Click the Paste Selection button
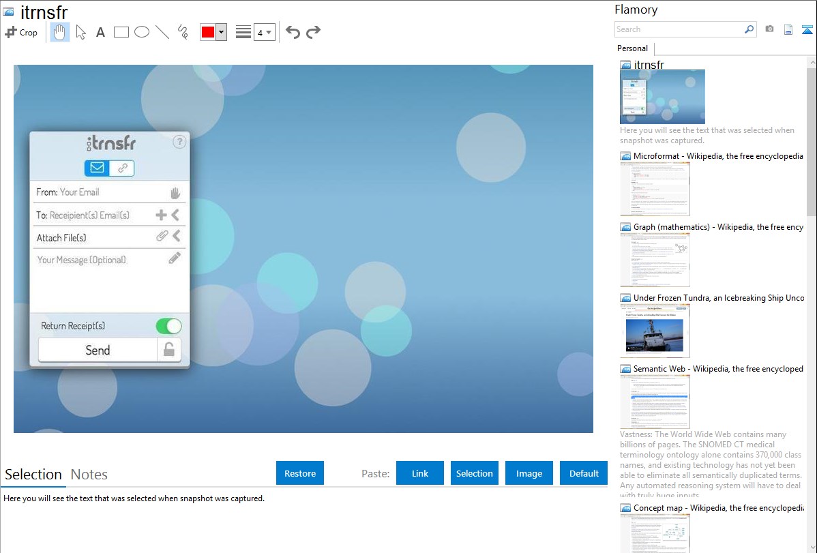The image size is (817, 553). pyautogui.click(x=474, y=473)
